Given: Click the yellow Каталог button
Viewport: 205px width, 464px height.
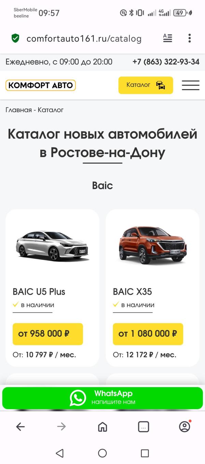Looking at the screenshot, I should pos(146,85).
